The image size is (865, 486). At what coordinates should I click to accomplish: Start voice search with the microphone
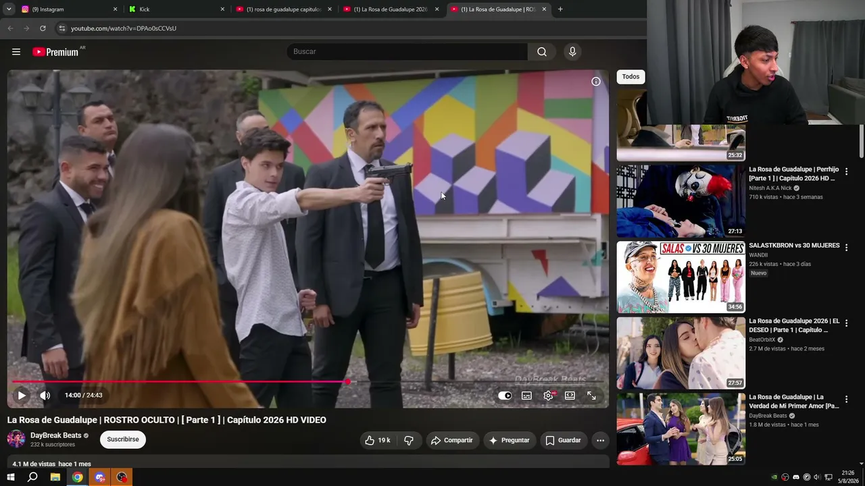point(572,52)
